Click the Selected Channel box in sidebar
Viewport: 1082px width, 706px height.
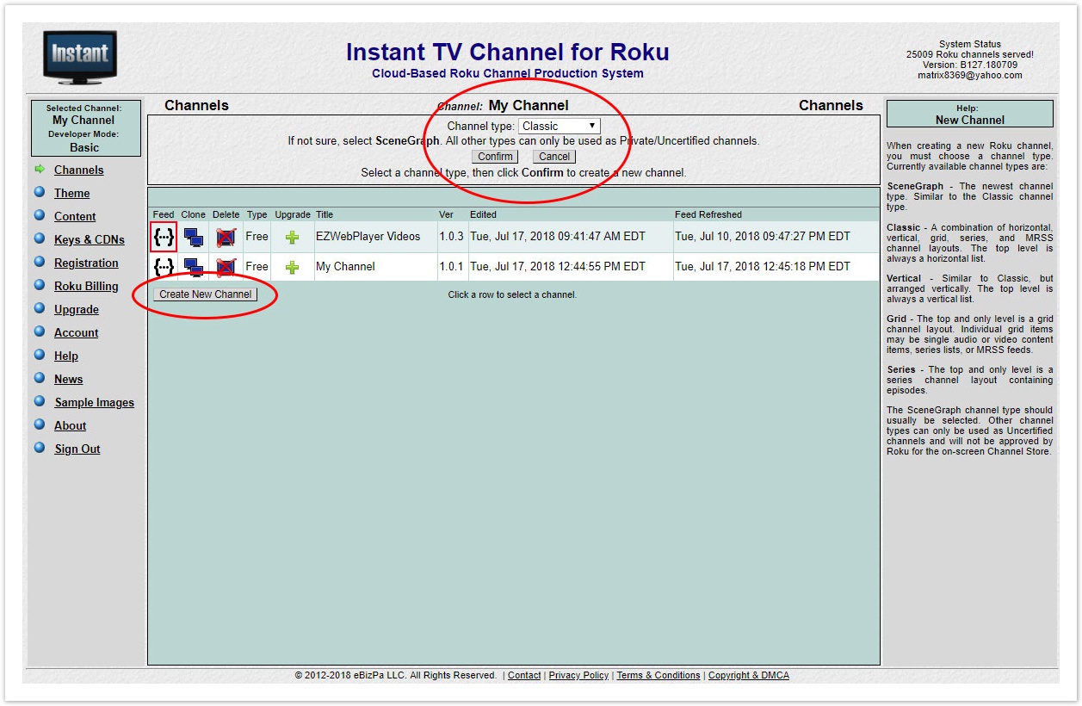(x=84, y=128)
